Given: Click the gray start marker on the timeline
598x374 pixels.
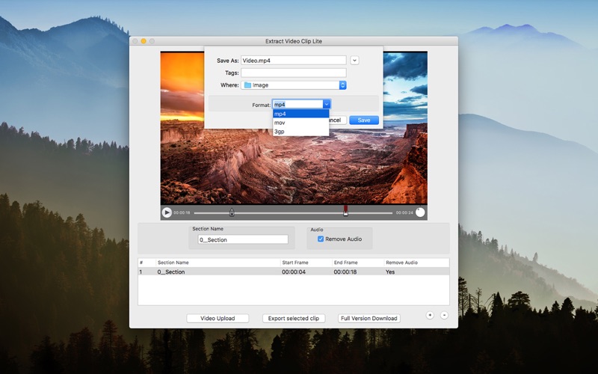Looking at the screenshot, I should [x=232, y=212].
